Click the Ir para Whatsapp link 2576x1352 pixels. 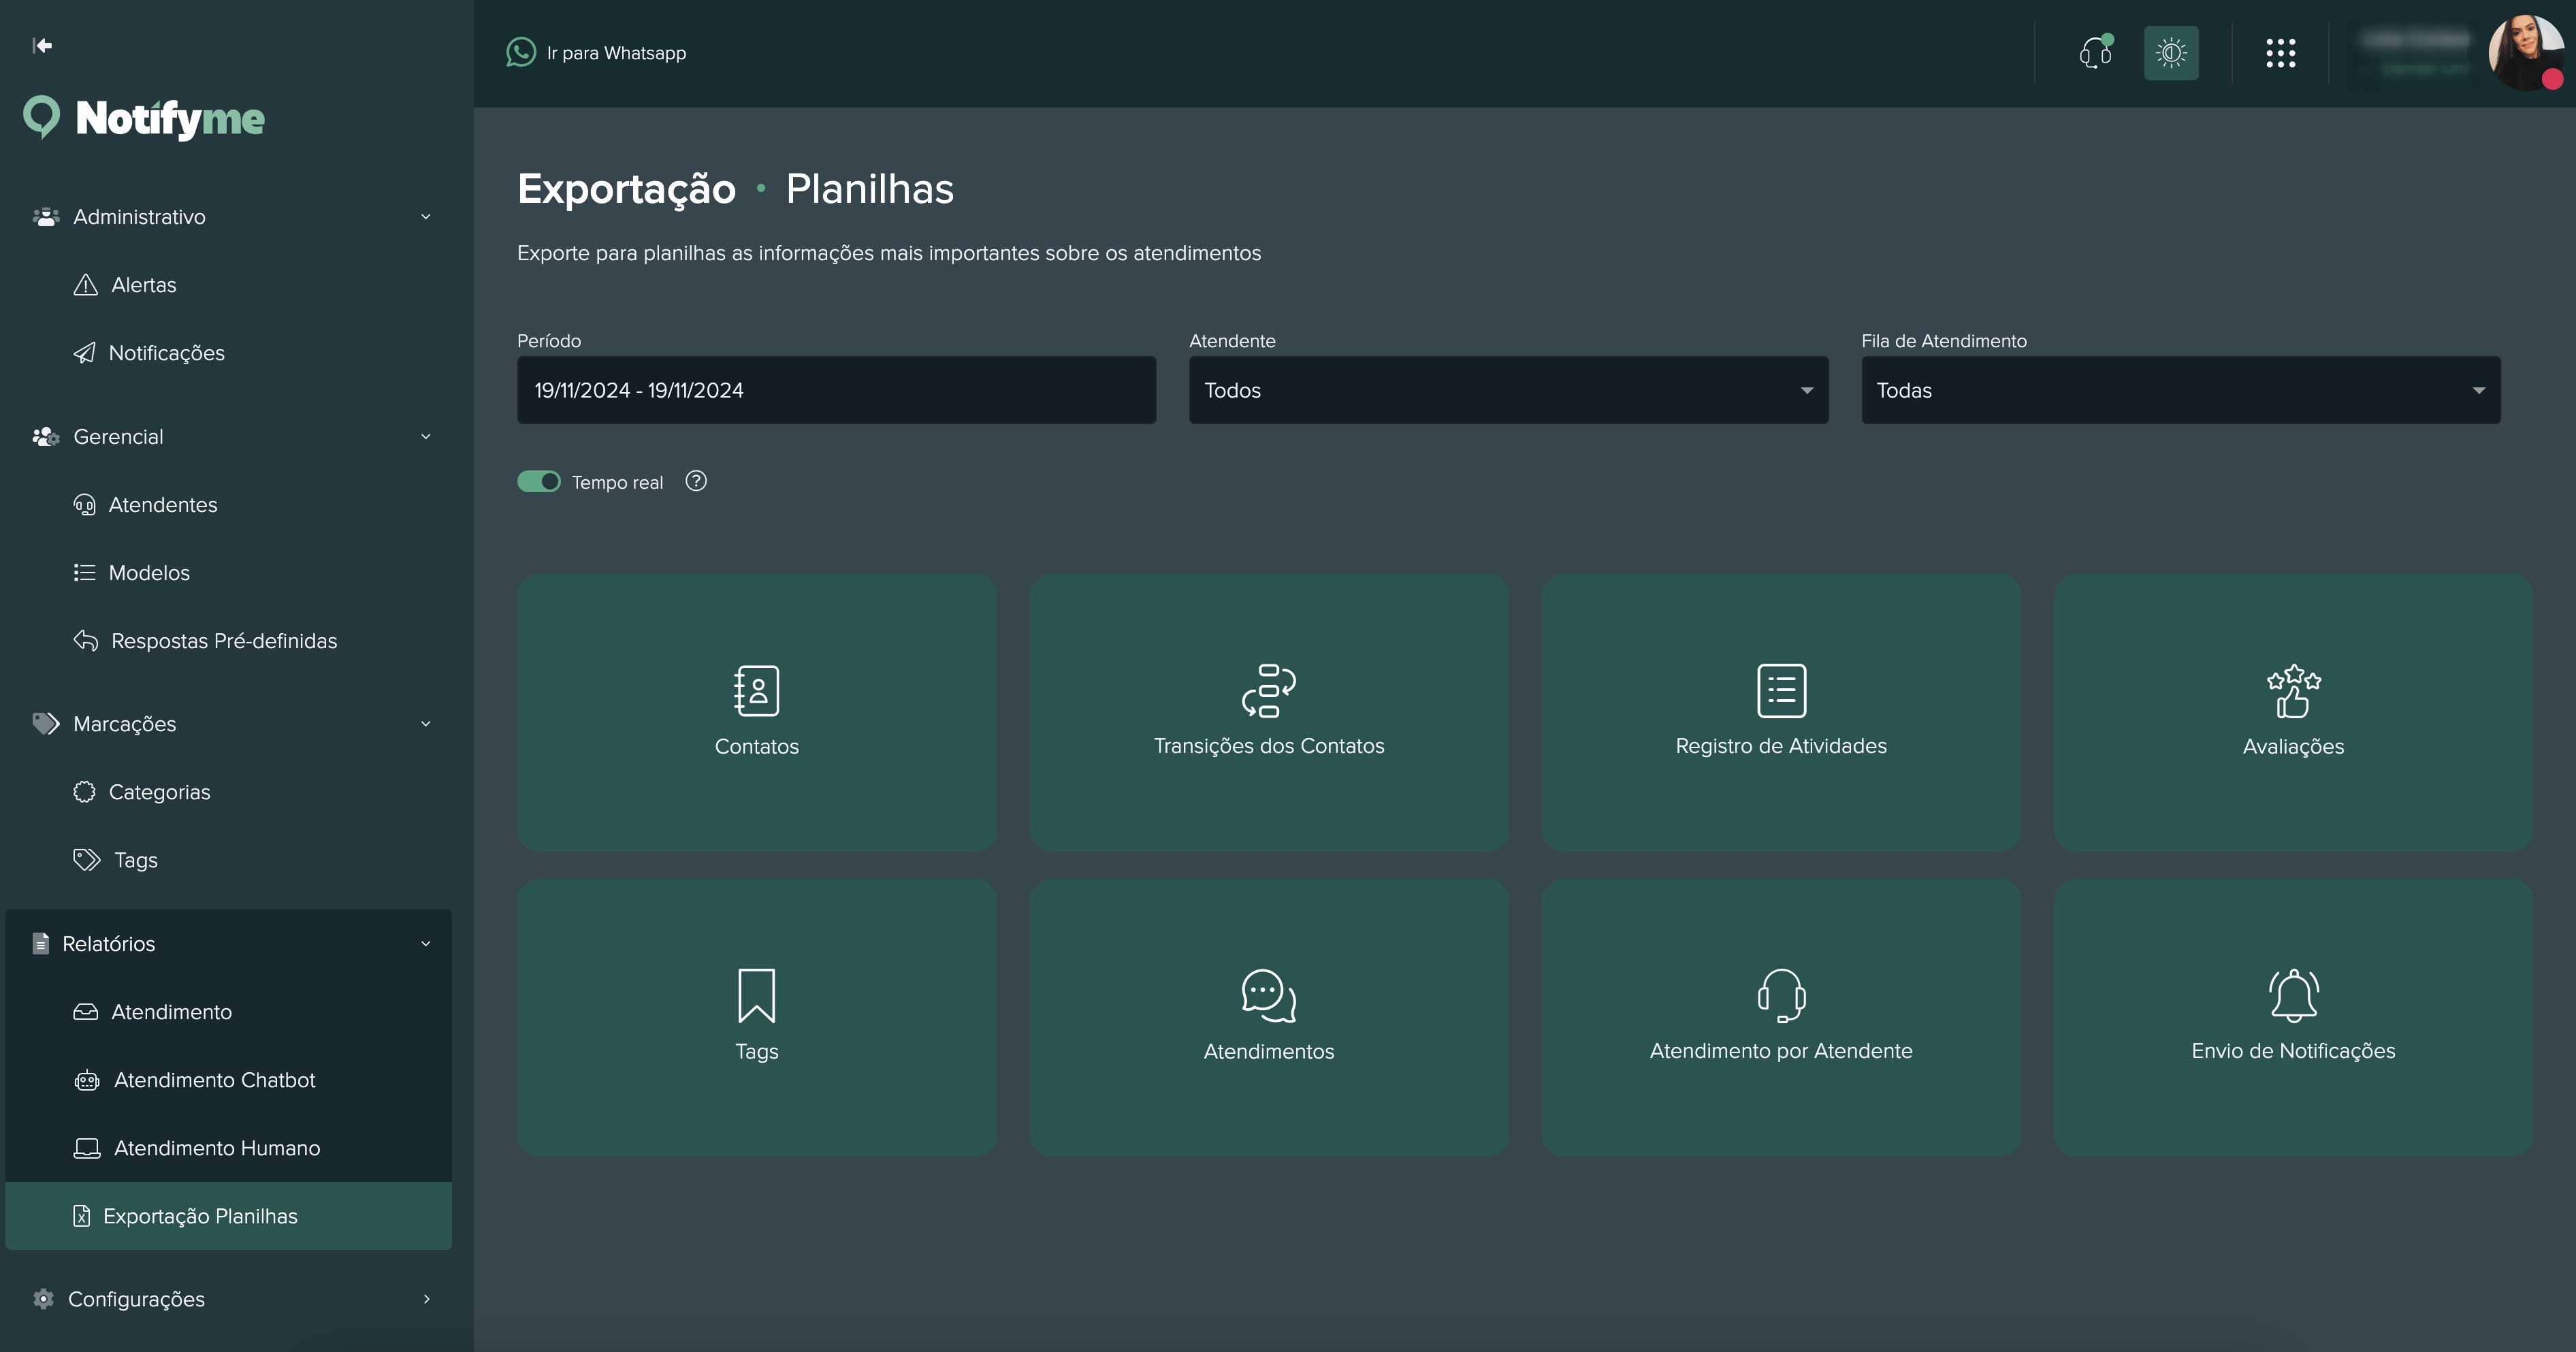(x=597, y=52)
